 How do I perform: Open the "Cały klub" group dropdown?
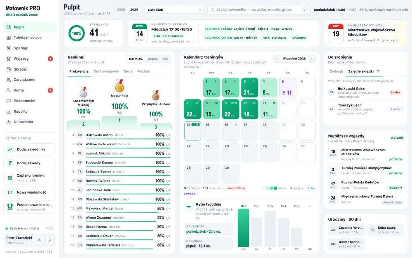(x=174, y=10)
